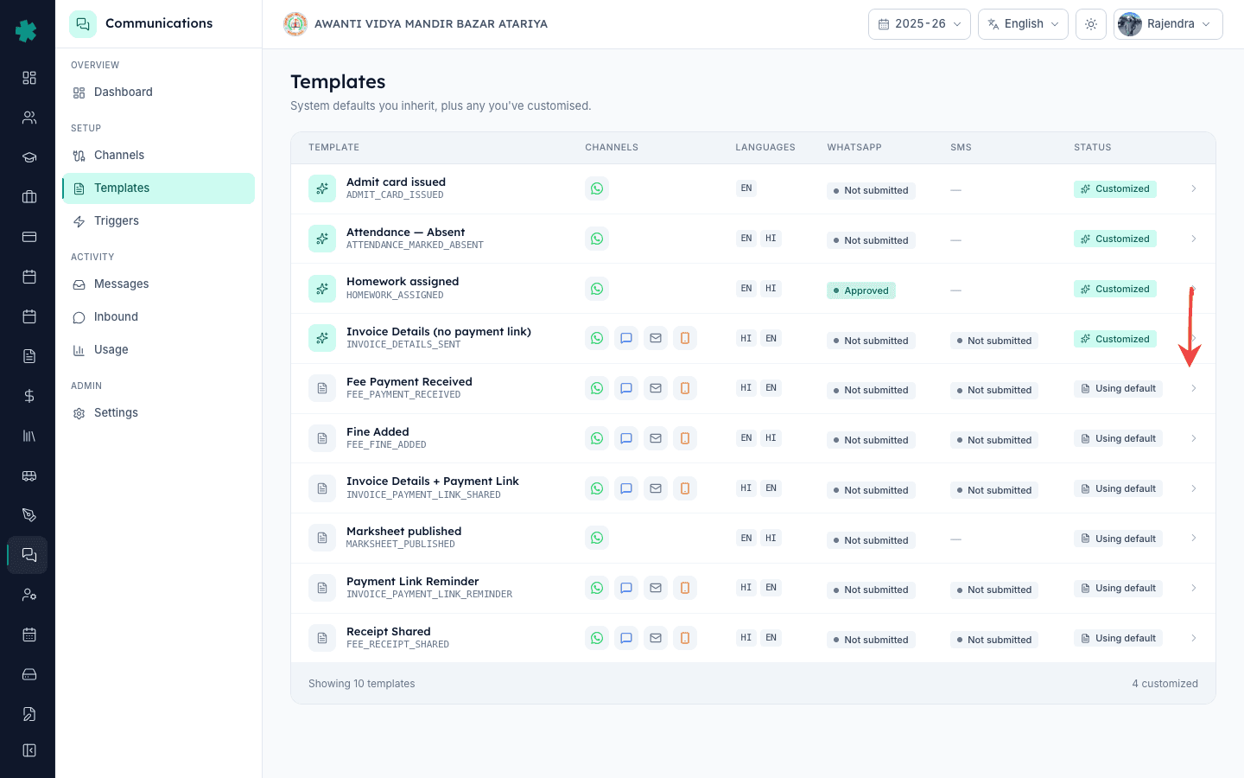Click the Communications header chat icon
This screenshot has height=778, width=1244.
click(x=83, y=24)
